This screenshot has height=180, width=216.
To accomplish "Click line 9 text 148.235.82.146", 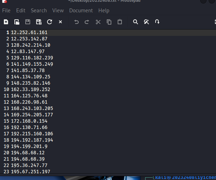I will 31,83.
